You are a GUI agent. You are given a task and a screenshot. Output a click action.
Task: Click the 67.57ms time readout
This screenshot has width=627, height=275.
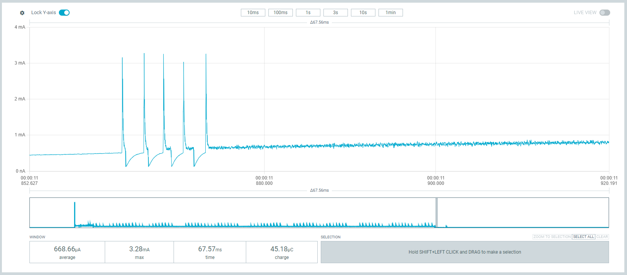(x=210, y=252)
